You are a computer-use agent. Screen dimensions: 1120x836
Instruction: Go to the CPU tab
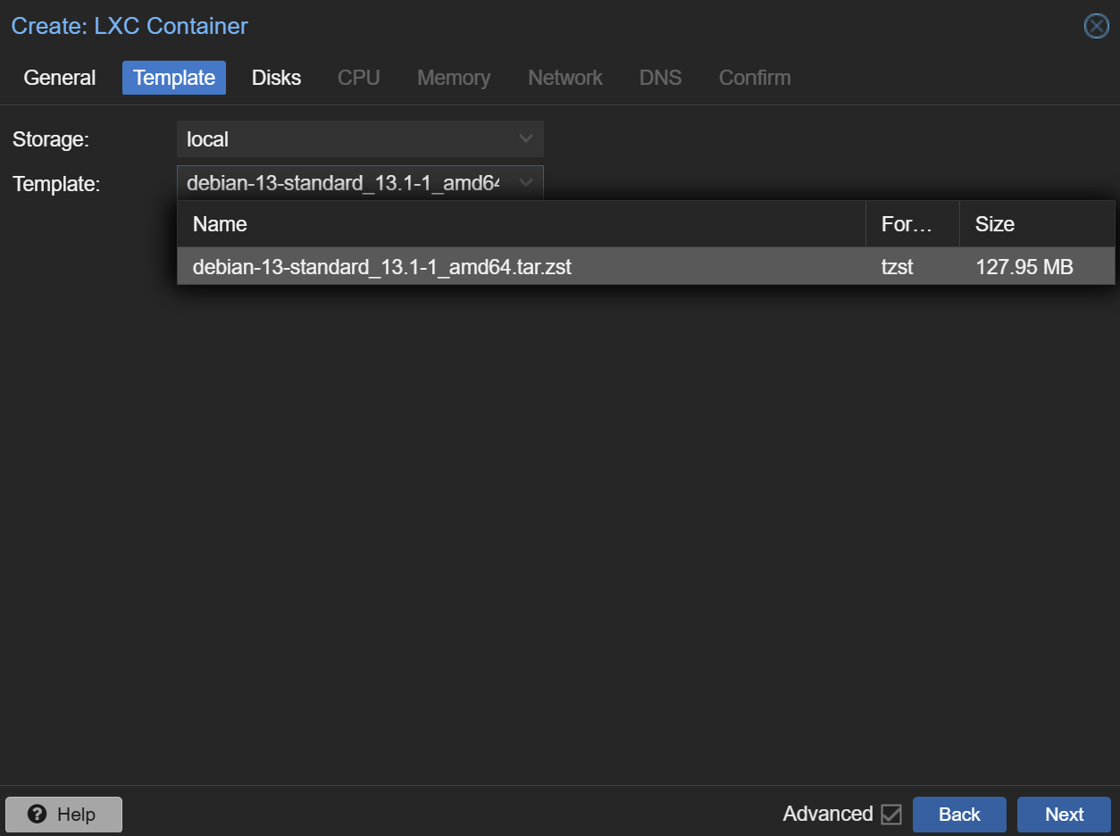click(358, 78)
